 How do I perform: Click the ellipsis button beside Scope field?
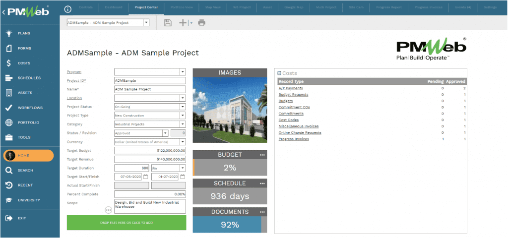(108, 210)
